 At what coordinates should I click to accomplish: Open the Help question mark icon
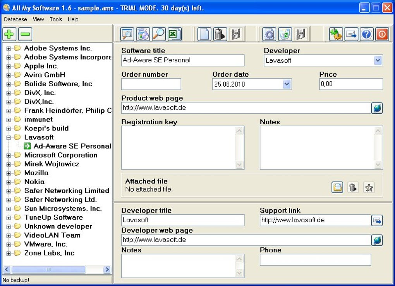point(366,34)
